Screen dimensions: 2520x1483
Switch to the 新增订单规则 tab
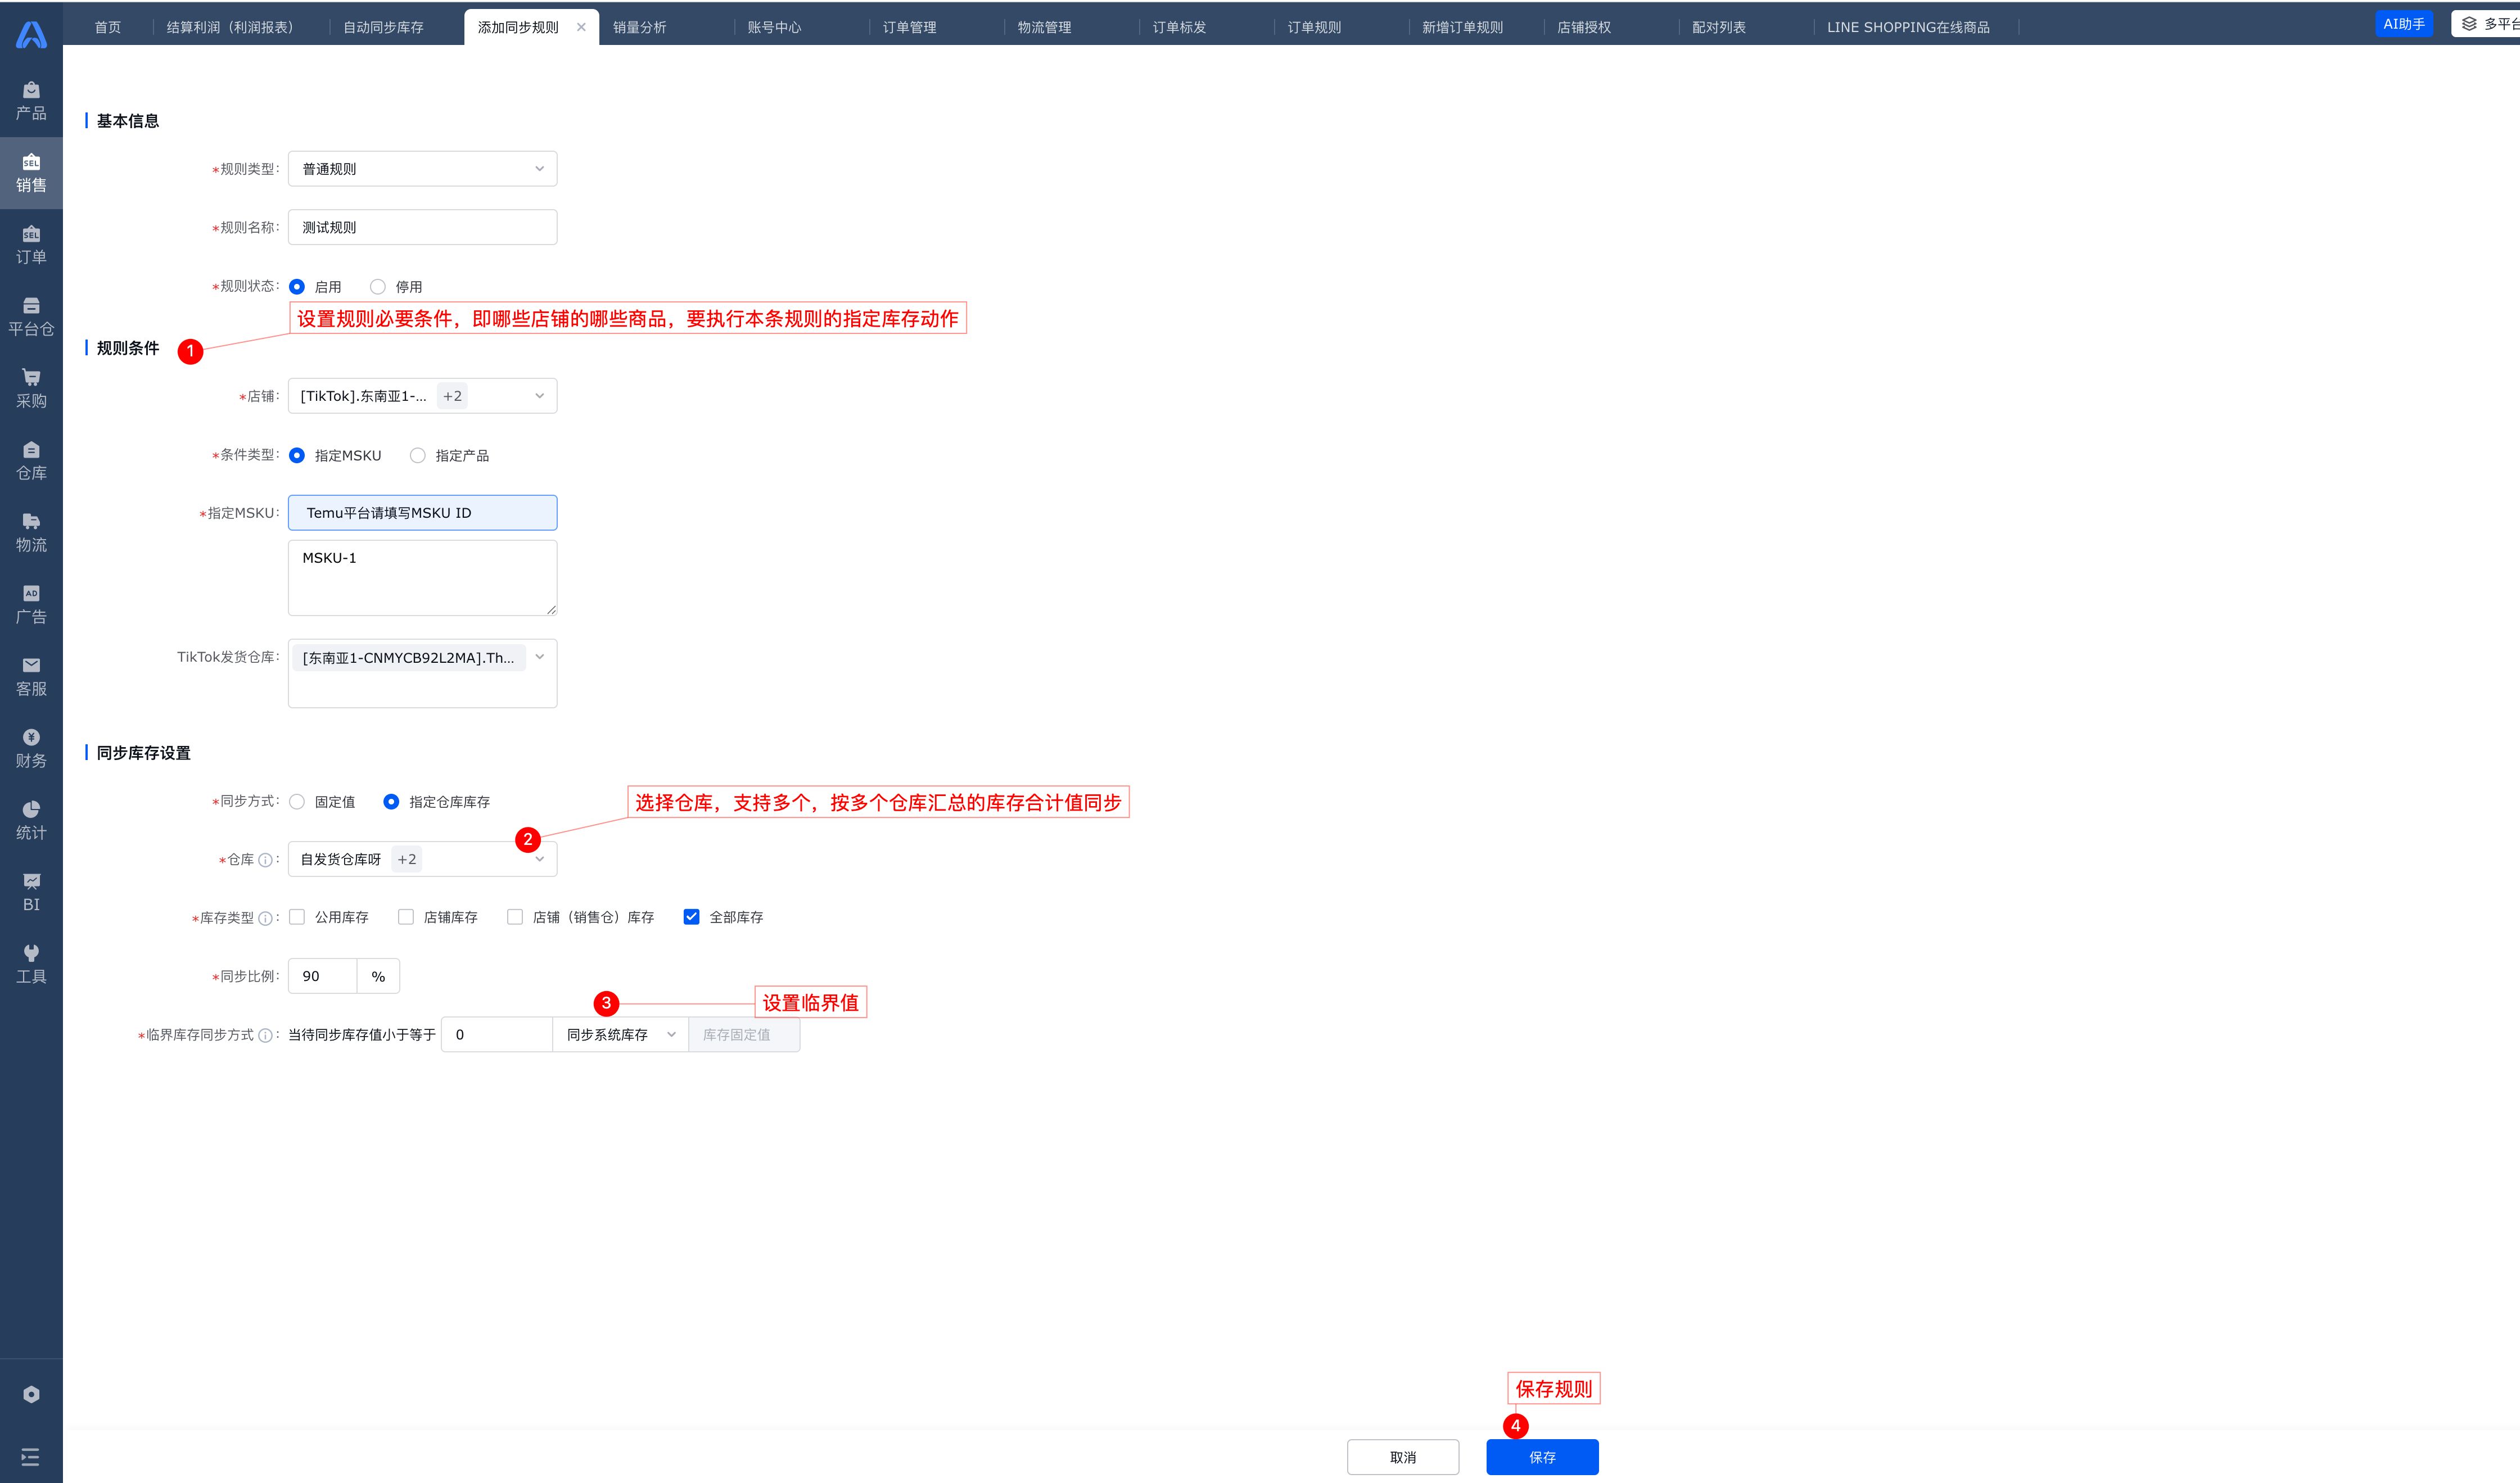1463,27
